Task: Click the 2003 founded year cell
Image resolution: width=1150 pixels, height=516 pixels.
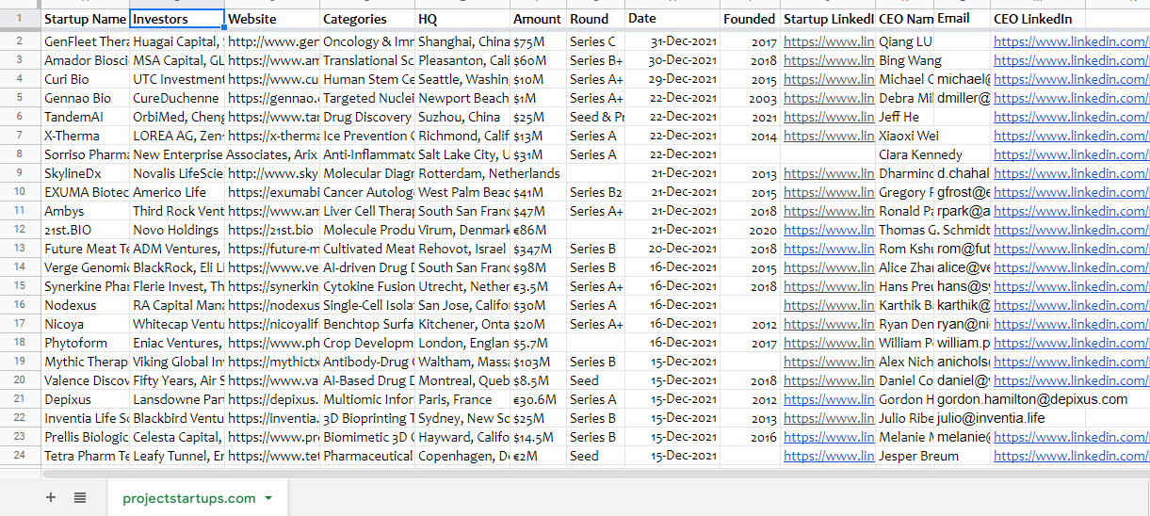Action: [x=751, y=98]
